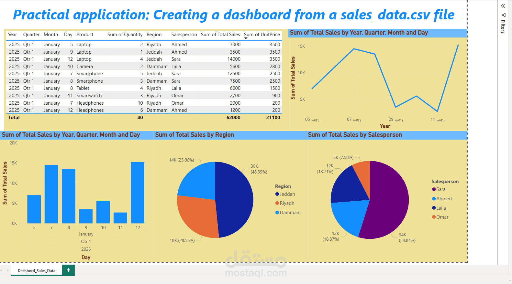Sort table by Year column header
512x284 pixels.
click(12, 35)
